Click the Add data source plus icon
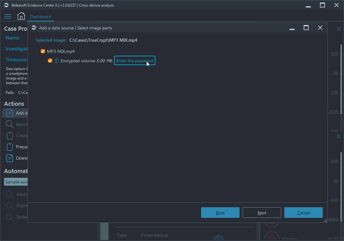Viewport: 344px width, 241px height. click(10, 113)
